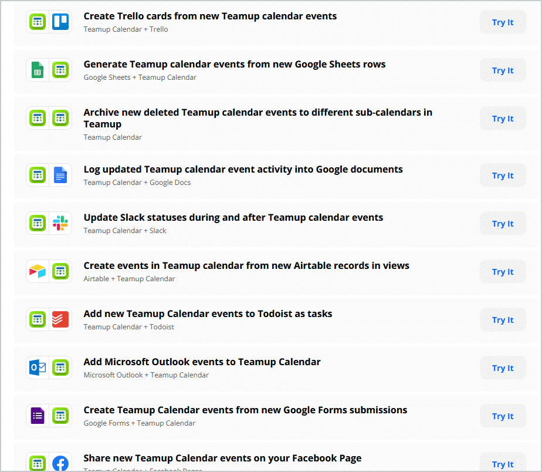Image resolution: width=542 pixels, height=472 pixels.
Task: Click the 'Teamup Calendar + Todoist' subtitle
Action: [129, 327]
